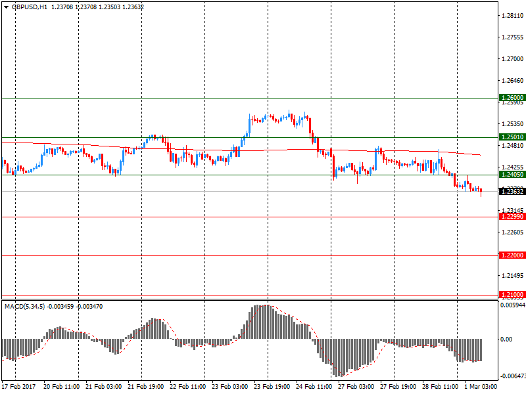This screenshot has height=394, width=526.
Task: Click the 1 Mar 03:00 time axis label
Action: tap(481, 387)
